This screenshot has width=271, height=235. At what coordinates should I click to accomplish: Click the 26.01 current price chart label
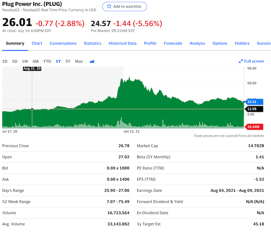(254, 102)
